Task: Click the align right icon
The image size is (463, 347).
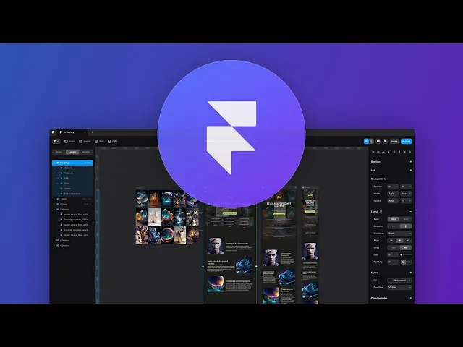Action: 383,152
